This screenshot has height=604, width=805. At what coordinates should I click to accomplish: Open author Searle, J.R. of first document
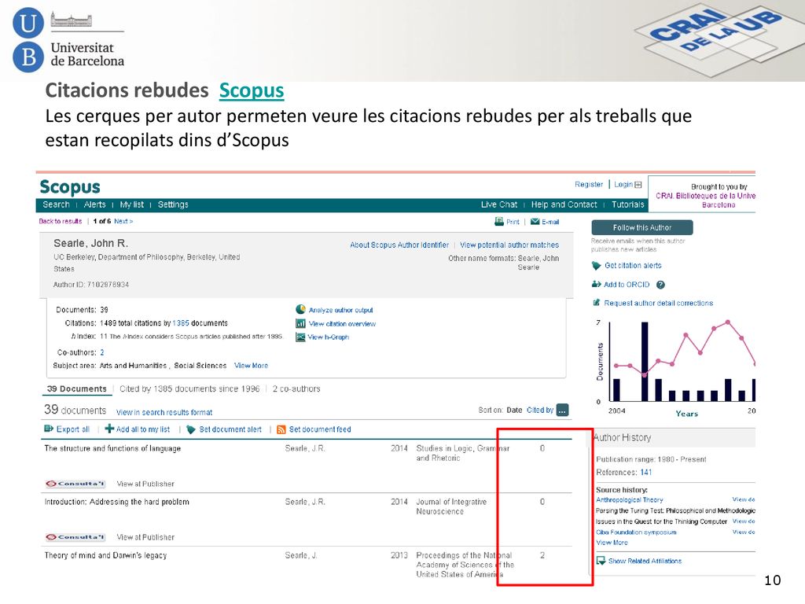(305, 448)
